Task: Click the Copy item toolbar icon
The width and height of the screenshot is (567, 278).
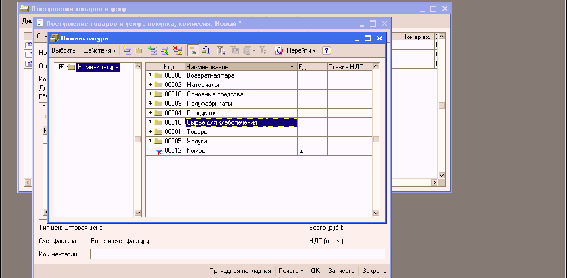Action: pyautogui.click(x=152, y=50)
